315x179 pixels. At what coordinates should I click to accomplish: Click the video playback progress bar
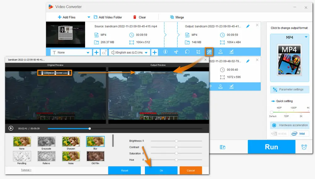click(x=124, y=128)
